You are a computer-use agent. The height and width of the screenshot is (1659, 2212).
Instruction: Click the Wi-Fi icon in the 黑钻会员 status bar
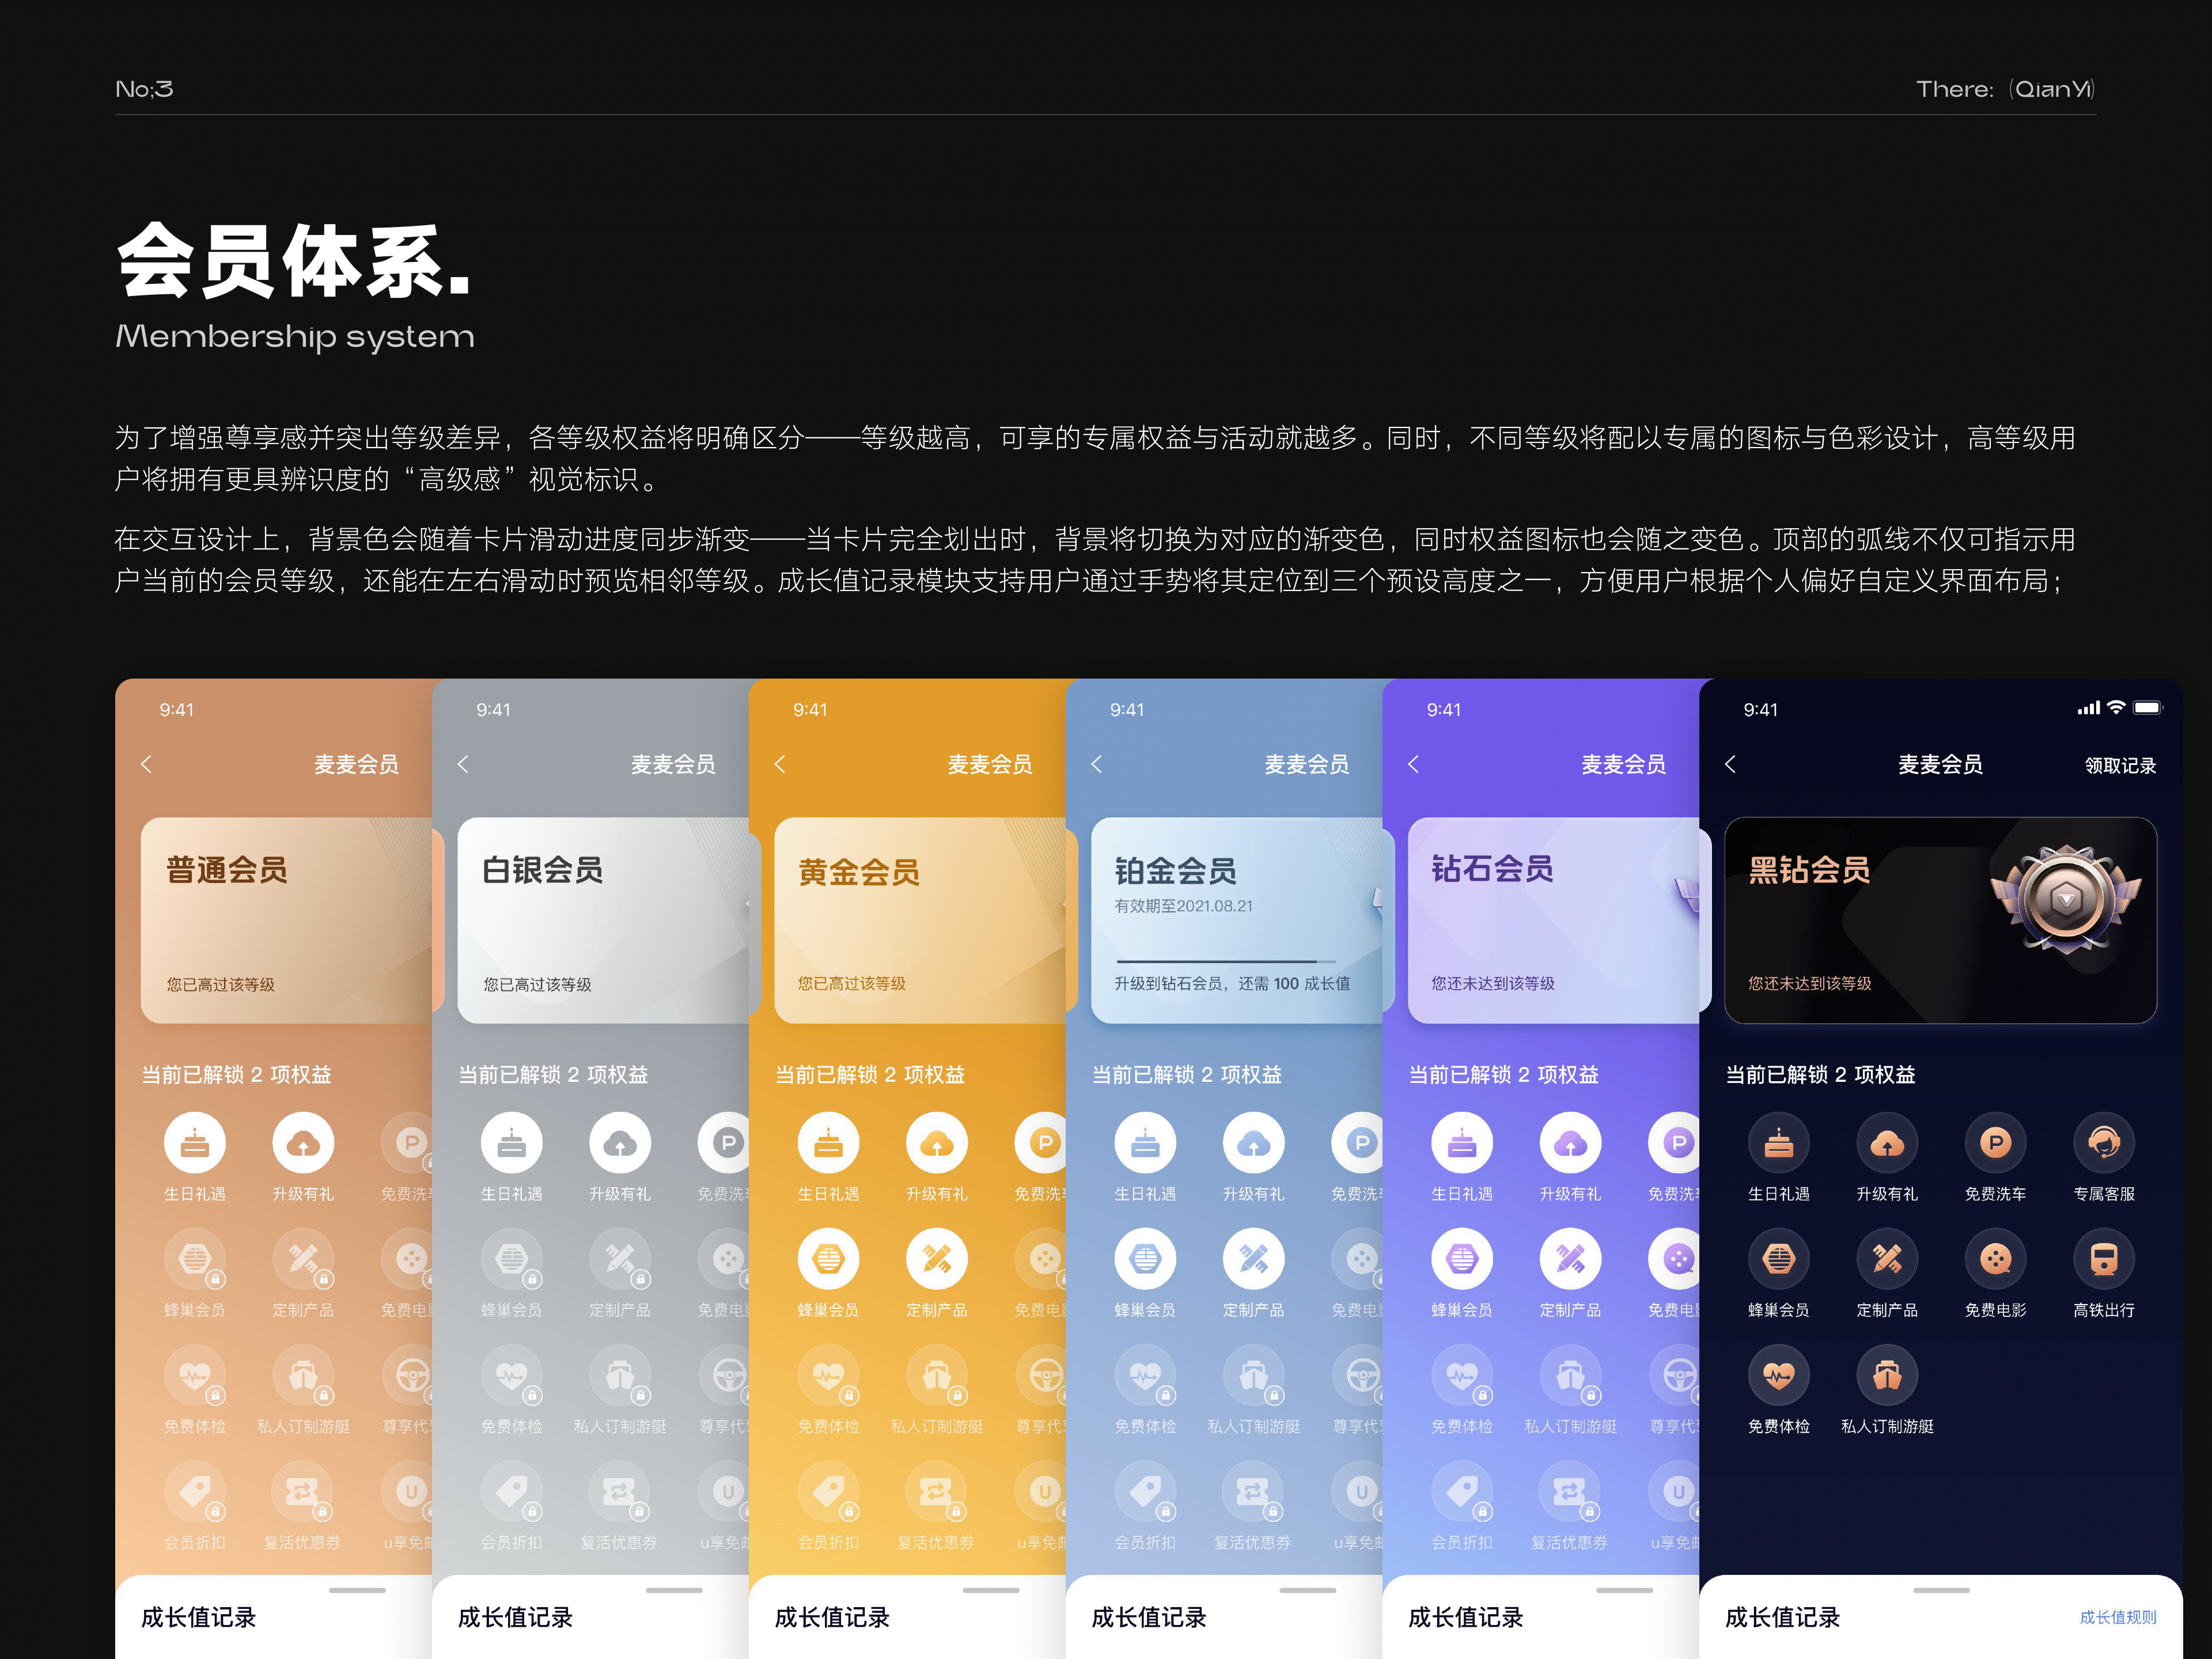[2116, 707]
